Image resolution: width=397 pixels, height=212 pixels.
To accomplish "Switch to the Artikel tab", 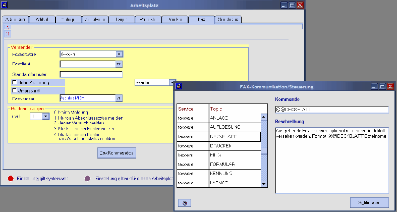I will [x=42, y=20].
